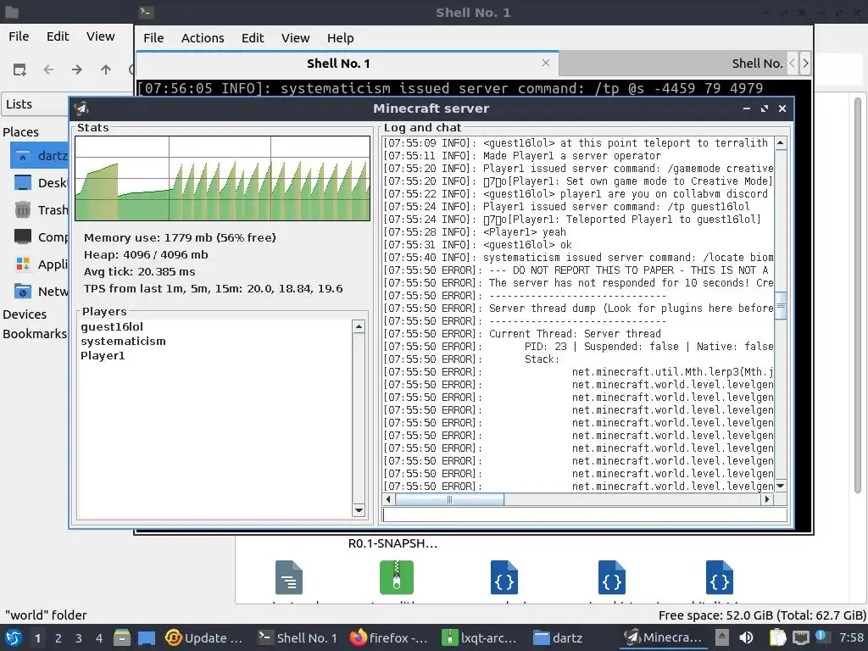Open the LXQt start menu icon
This screenshot has width=868, height=651.
[x=14, y=637]
